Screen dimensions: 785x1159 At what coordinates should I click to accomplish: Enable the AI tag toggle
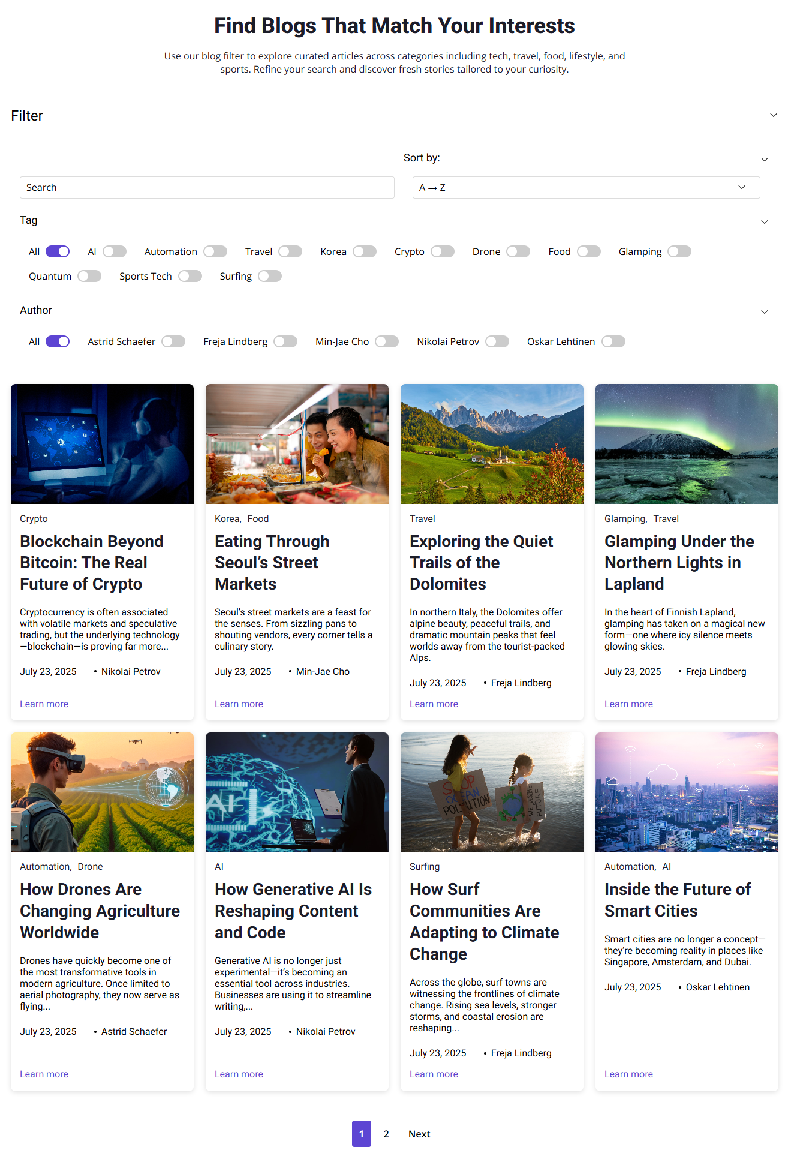click(114, 251)
